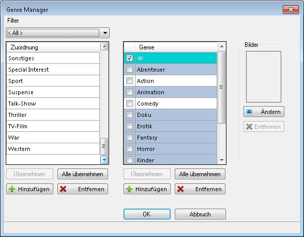Click green plus icon under Zuordnung list
304x237 pixels.
coord(12,189)
